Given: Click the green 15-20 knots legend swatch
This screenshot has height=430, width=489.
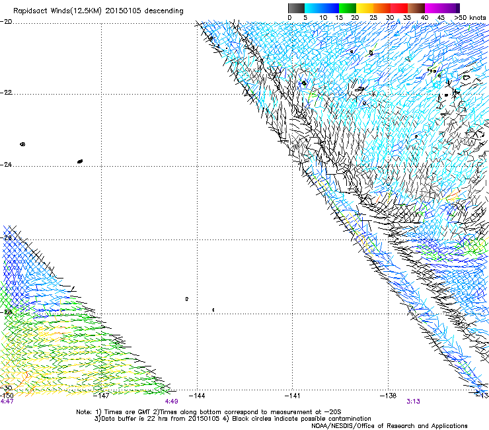Looking at the screenshot, I should 348,8.
